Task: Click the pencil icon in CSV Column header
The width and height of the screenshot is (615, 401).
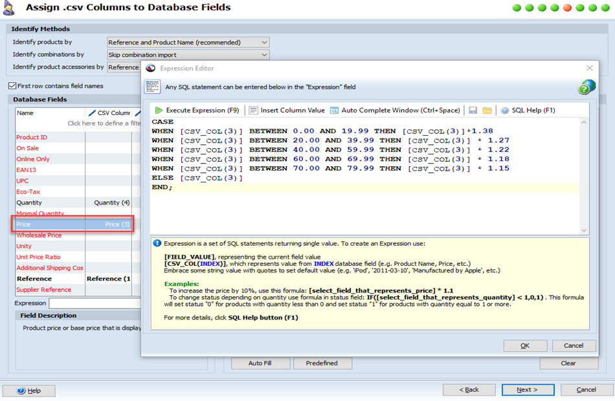Action: (x=92, y=113)
